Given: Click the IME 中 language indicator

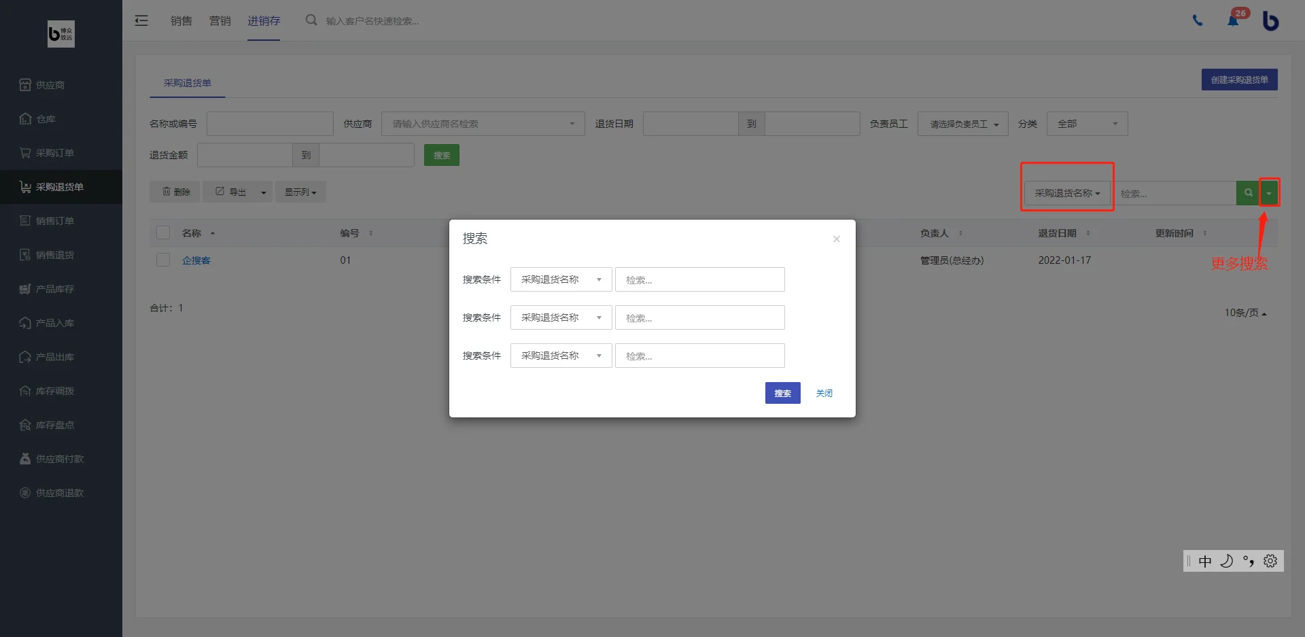Looking at the screenshot, I should tap(1205, 561).
